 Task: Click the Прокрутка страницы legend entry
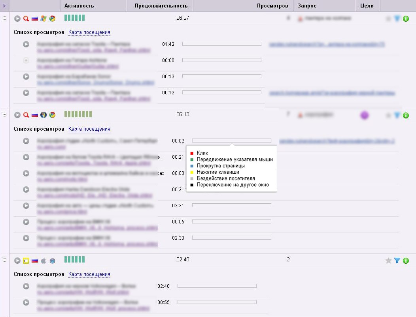coord(217,166)
